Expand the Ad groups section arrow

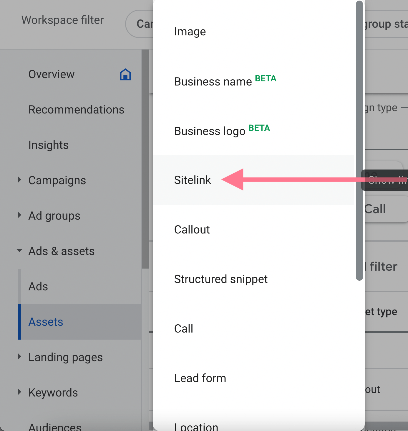click(x=19, y=215)
